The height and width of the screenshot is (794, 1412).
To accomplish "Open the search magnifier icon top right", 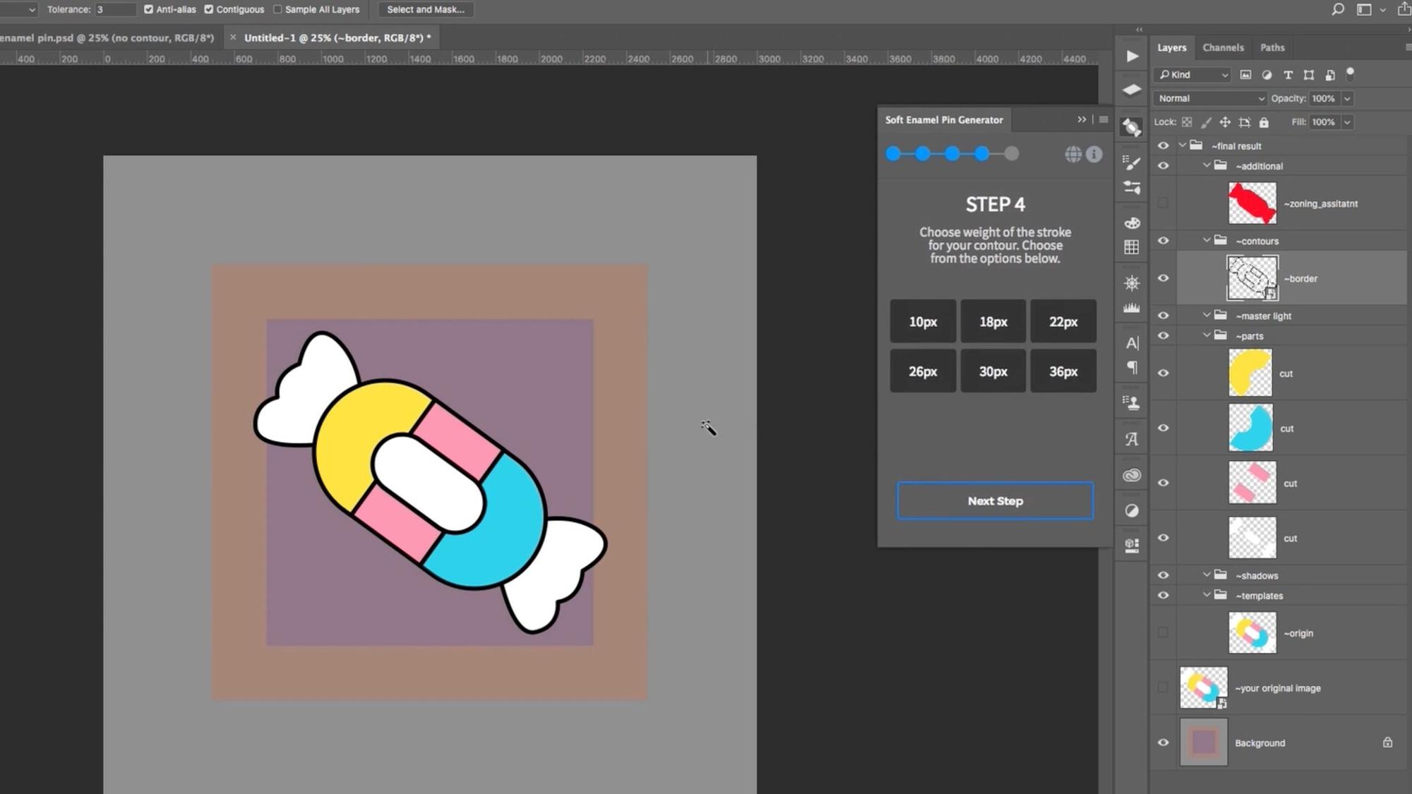I will pyautogui.click(x=1337, y=10).
